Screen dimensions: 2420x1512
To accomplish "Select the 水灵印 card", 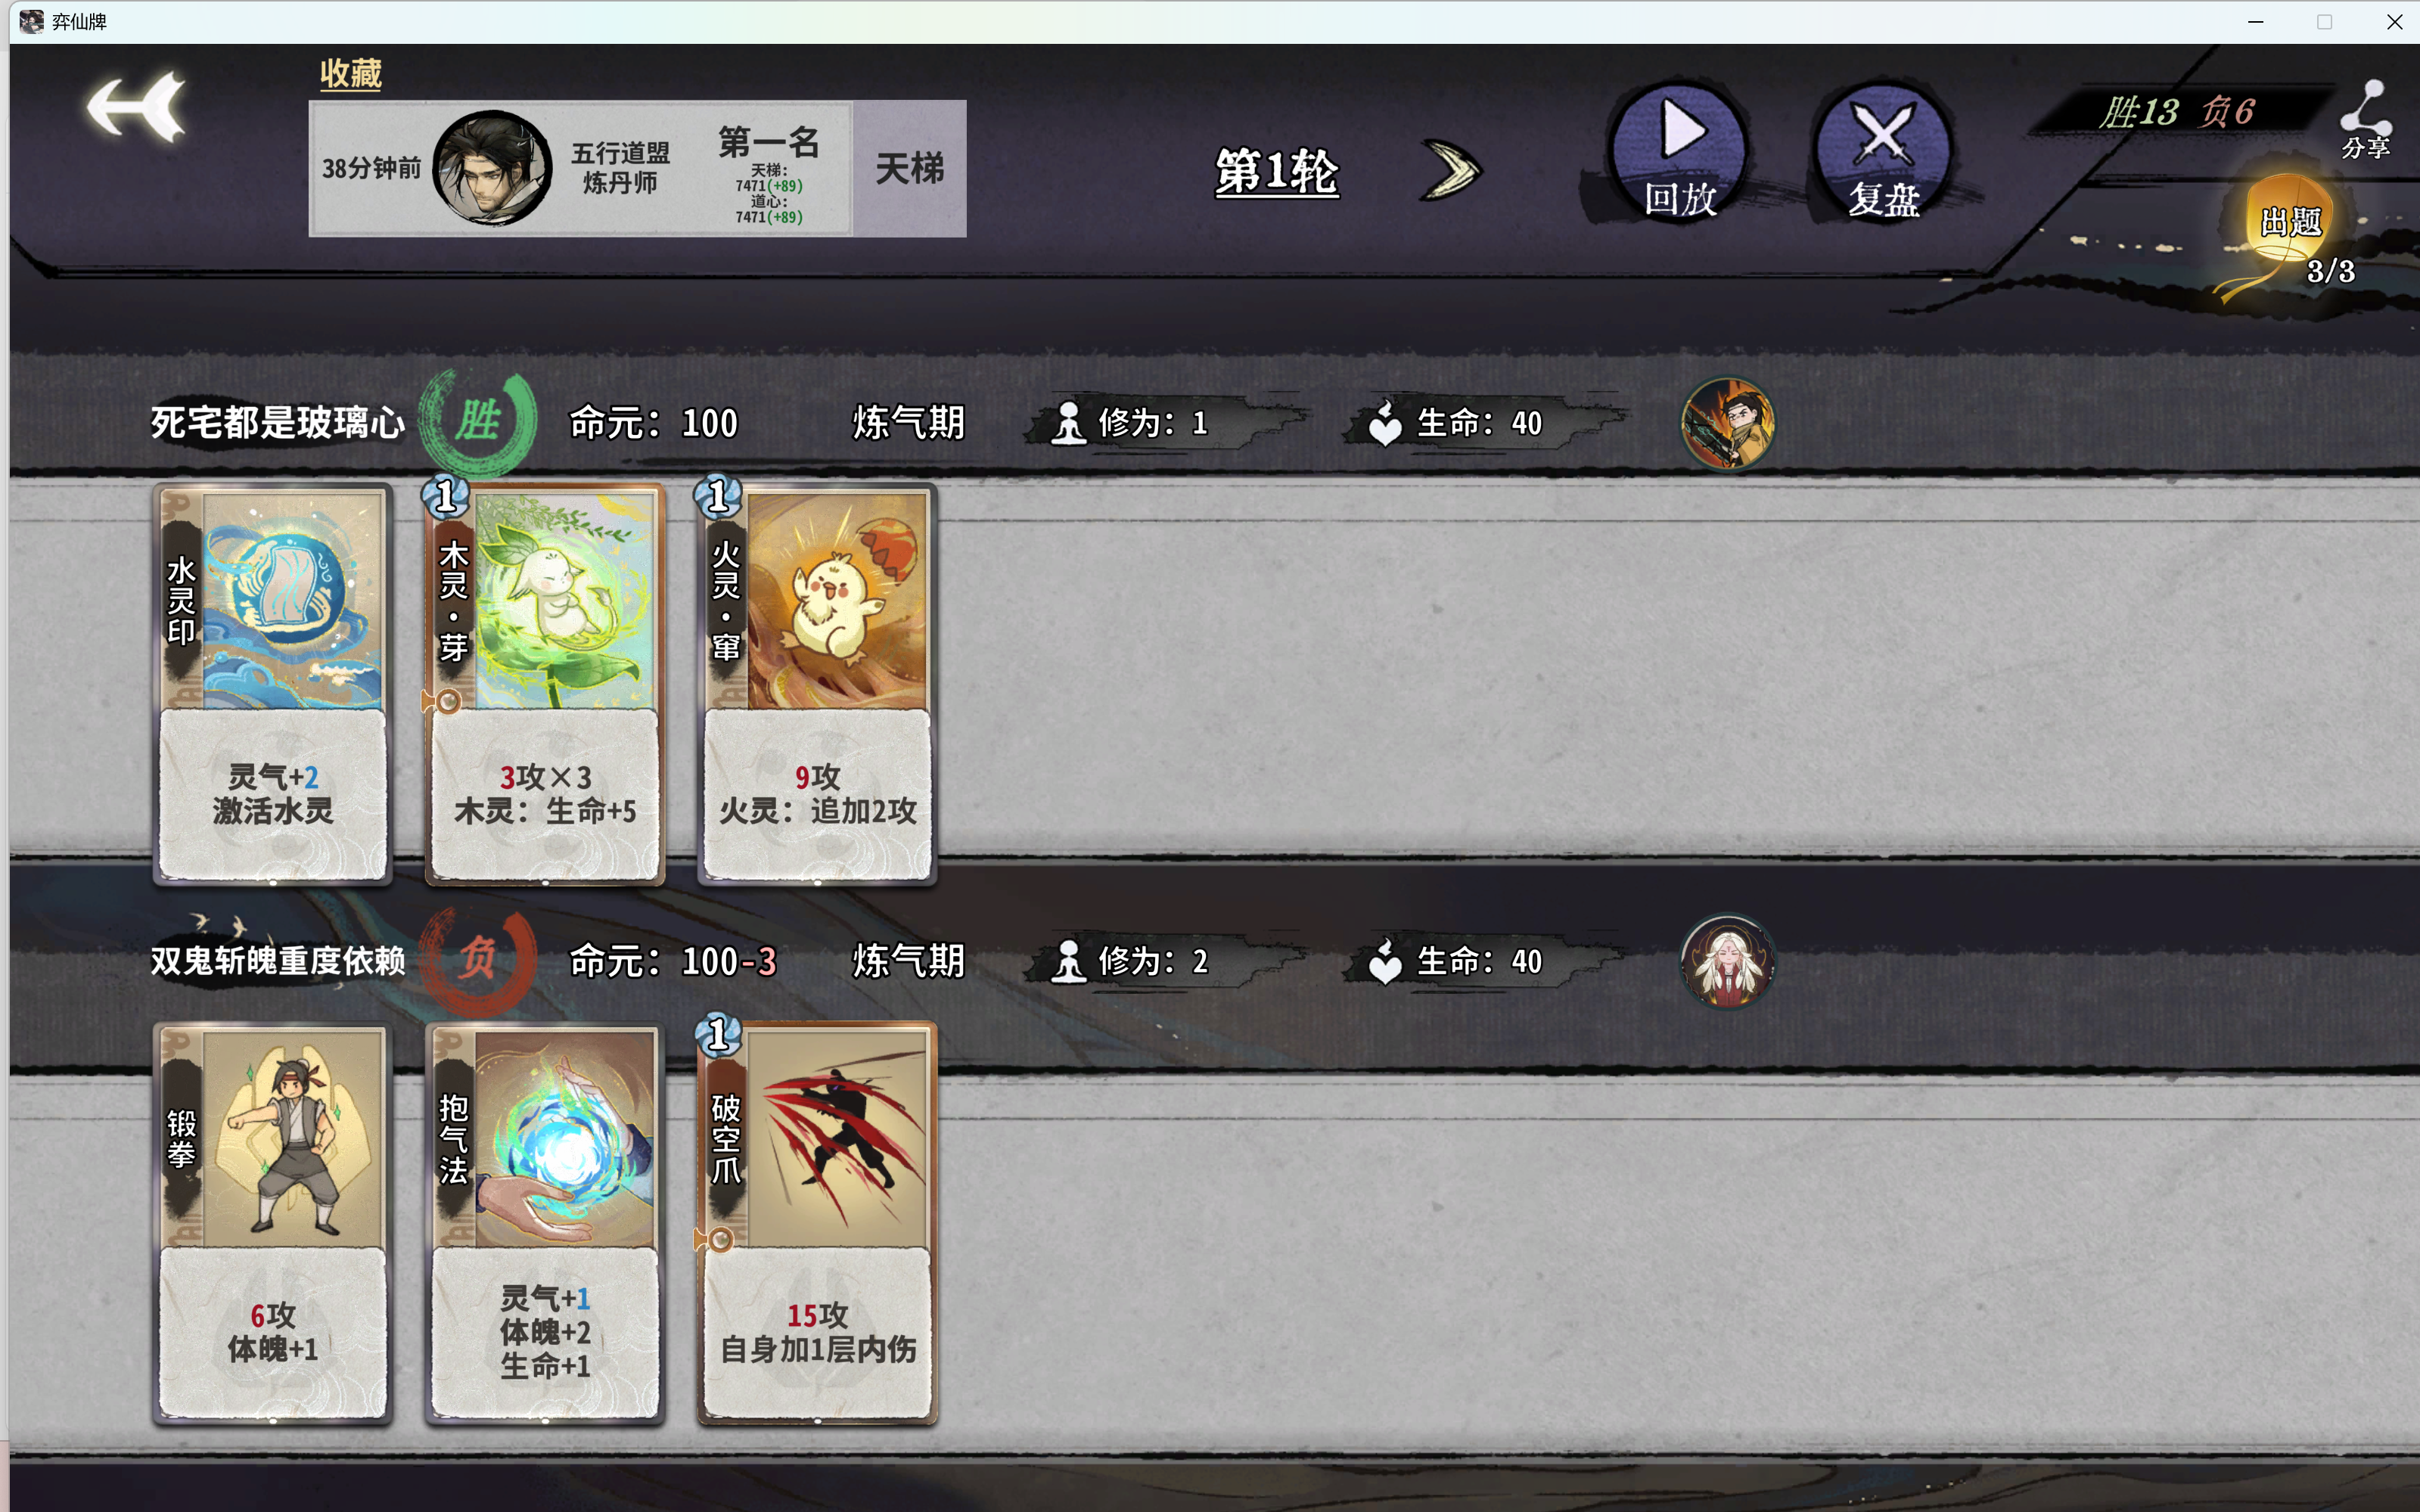I will [272, 684].
